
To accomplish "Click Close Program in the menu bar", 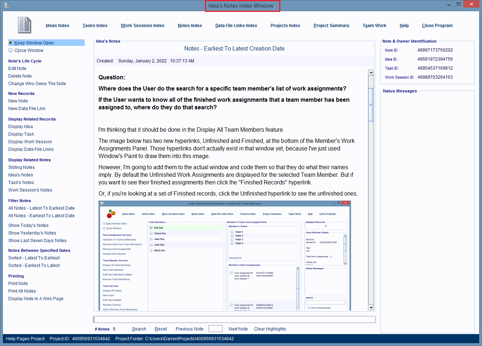I will click(x=437, y=26).
